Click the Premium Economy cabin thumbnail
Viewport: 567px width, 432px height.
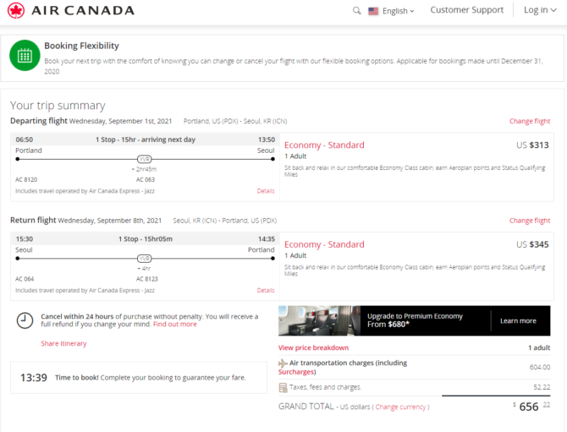(x=319, y=320)
